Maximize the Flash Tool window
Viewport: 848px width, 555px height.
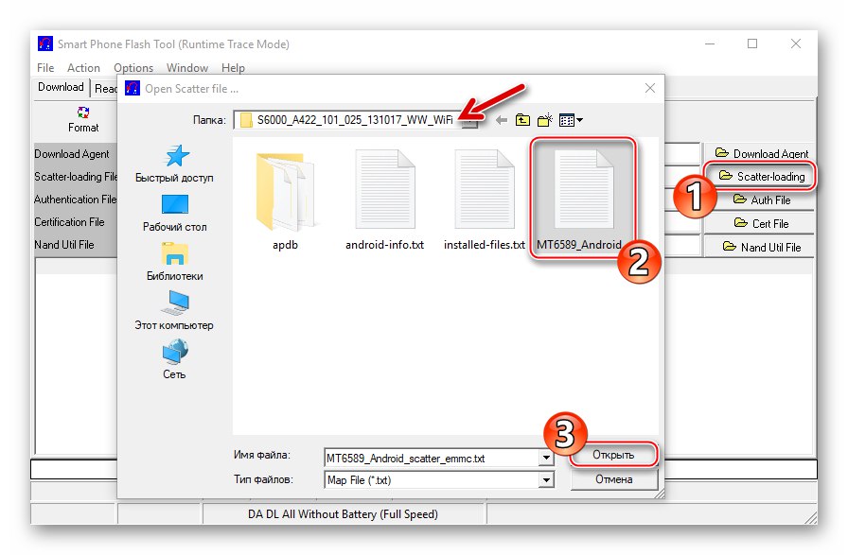(x=752, y=43)
